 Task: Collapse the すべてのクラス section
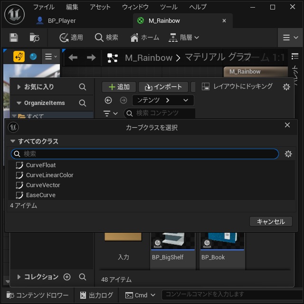click(13, 141)
